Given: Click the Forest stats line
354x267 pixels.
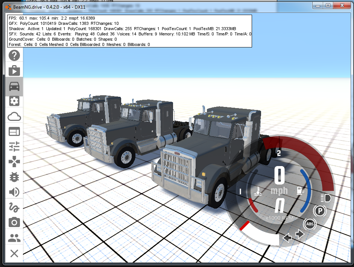Looking at the screenshot, I should (x=79, y=44).
